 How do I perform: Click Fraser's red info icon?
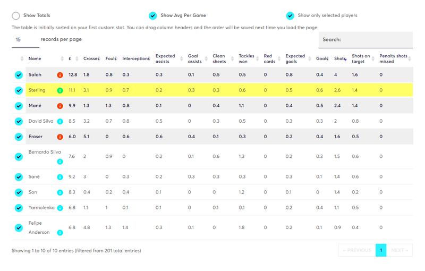click(60, 137)
